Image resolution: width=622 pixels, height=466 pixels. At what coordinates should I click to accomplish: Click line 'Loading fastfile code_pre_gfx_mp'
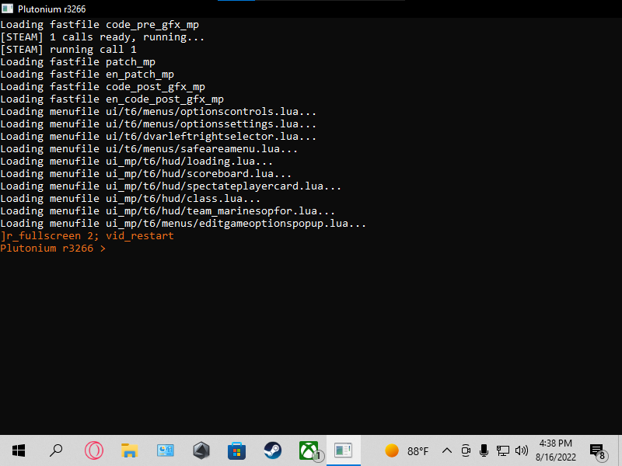(100, 25)
